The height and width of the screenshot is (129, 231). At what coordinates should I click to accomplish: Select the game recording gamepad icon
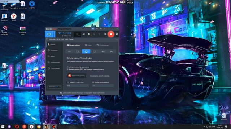tap(112, 52)
